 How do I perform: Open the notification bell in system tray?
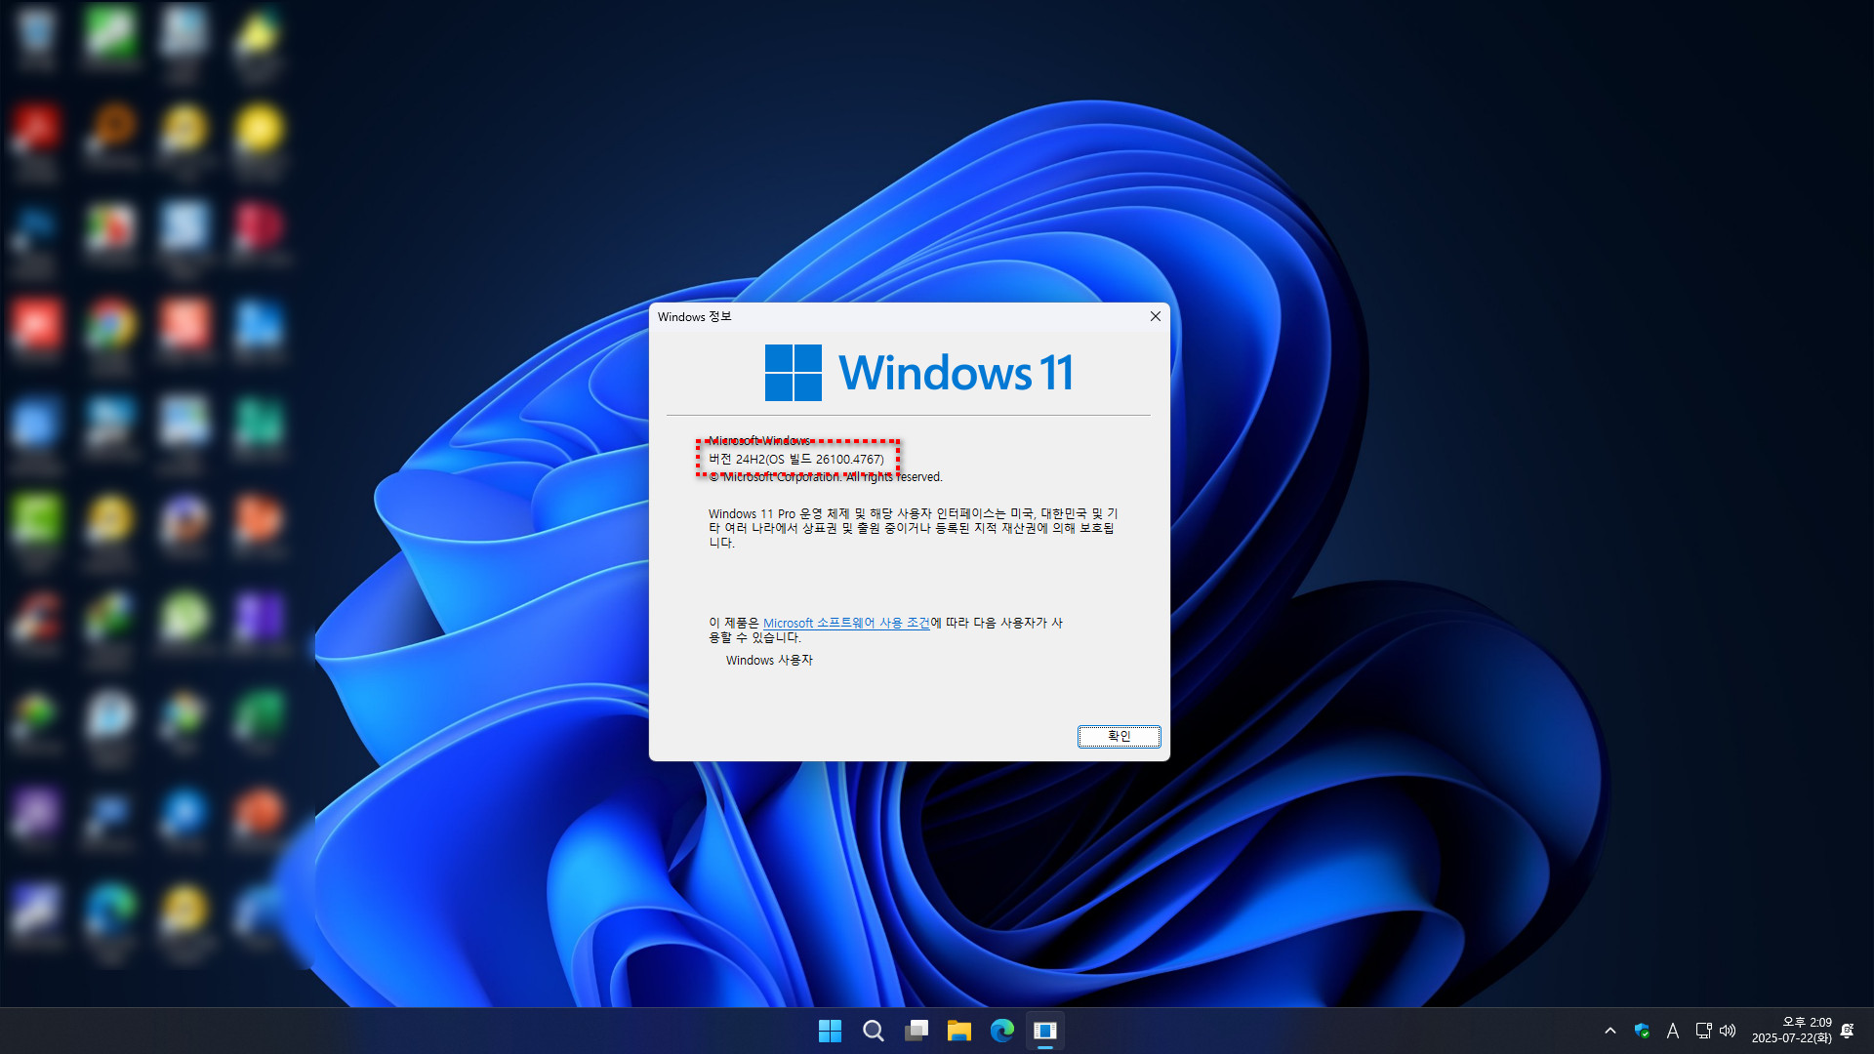coord(1847,1031)
